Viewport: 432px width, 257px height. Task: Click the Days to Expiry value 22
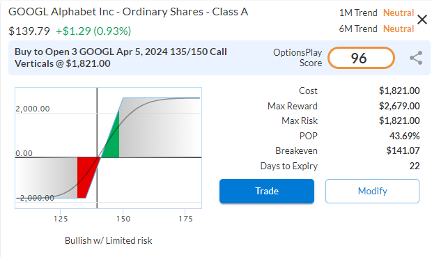[x=414, y=166]
